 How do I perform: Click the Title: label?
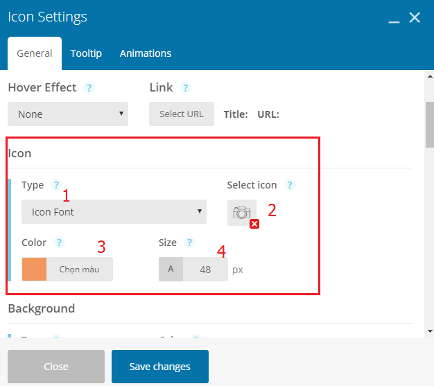[236, 114]
